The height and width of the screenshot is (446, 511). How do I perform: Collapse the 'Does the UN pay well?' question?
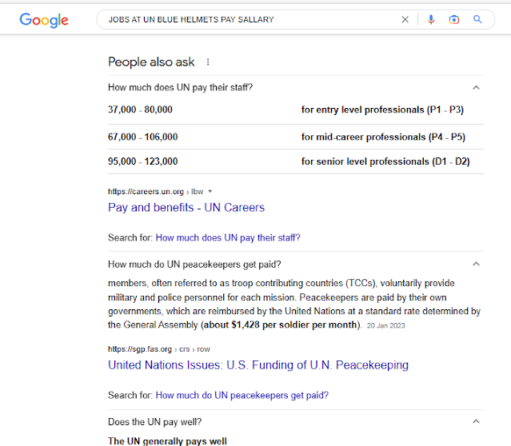pos(476,421)
